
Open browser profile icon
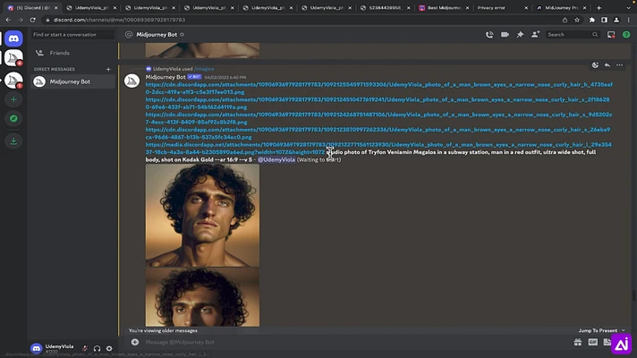tap(616, 20)
